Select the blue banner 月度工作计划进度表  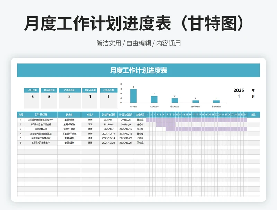(138, 70)
